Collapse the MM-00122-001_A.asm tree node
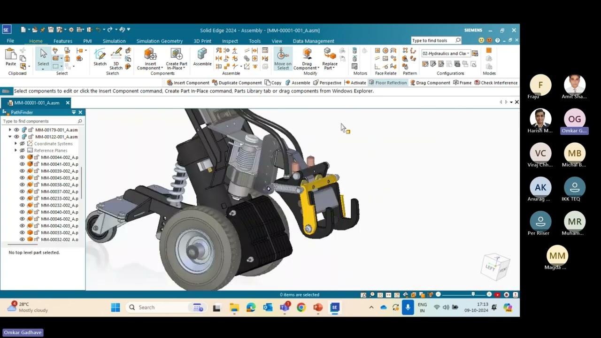601x338 pixels. click(10, 137)
